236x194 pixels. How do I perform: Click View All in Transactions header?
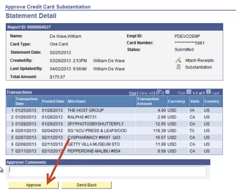145,93
